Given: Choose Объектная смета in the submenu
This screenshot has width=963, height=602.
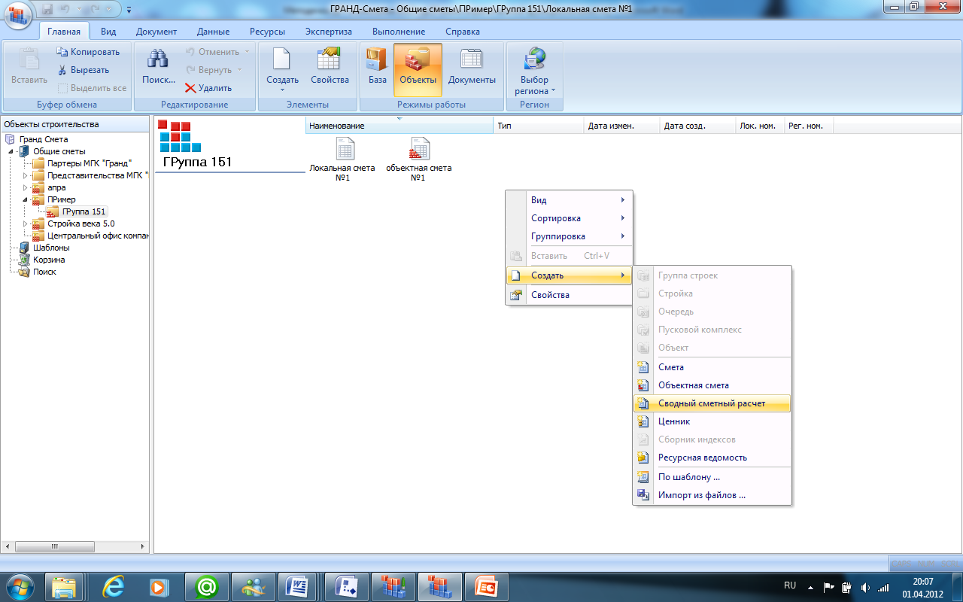Looking at the screenshot, I should click(712, 385).
